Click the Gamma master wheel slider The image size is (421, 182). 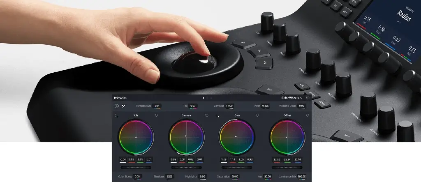(186, 168)
